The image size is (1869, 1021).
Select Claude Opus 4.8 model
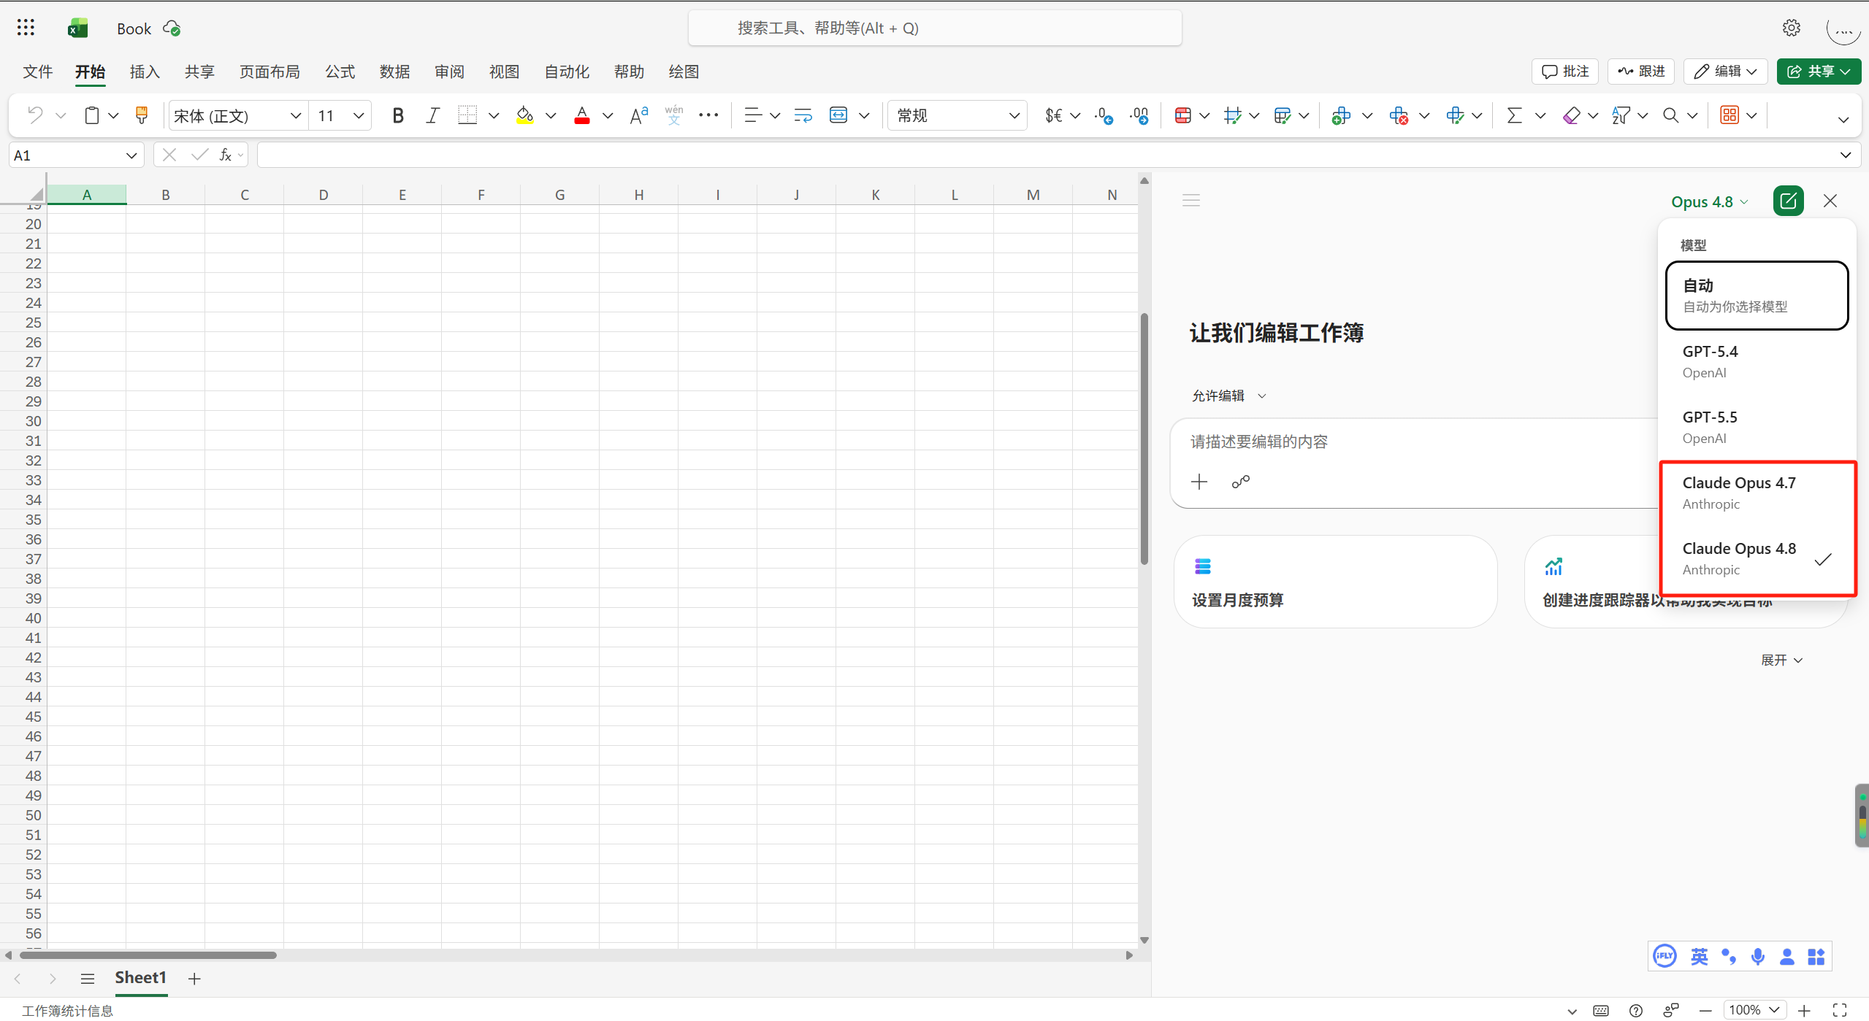pos(1757,558)
